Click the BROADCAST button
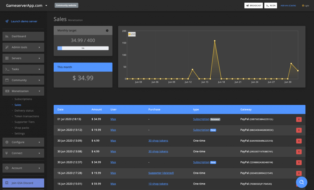Screen dimensions: 314x190 (x=254, y=6)
